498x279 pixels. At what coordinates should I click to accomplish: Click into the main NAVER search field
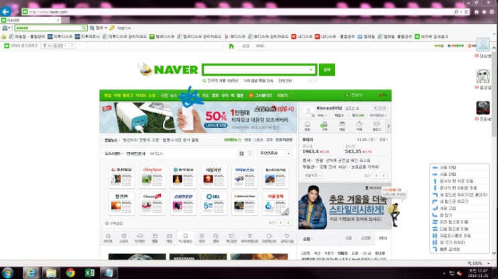[x=255, y=70]
